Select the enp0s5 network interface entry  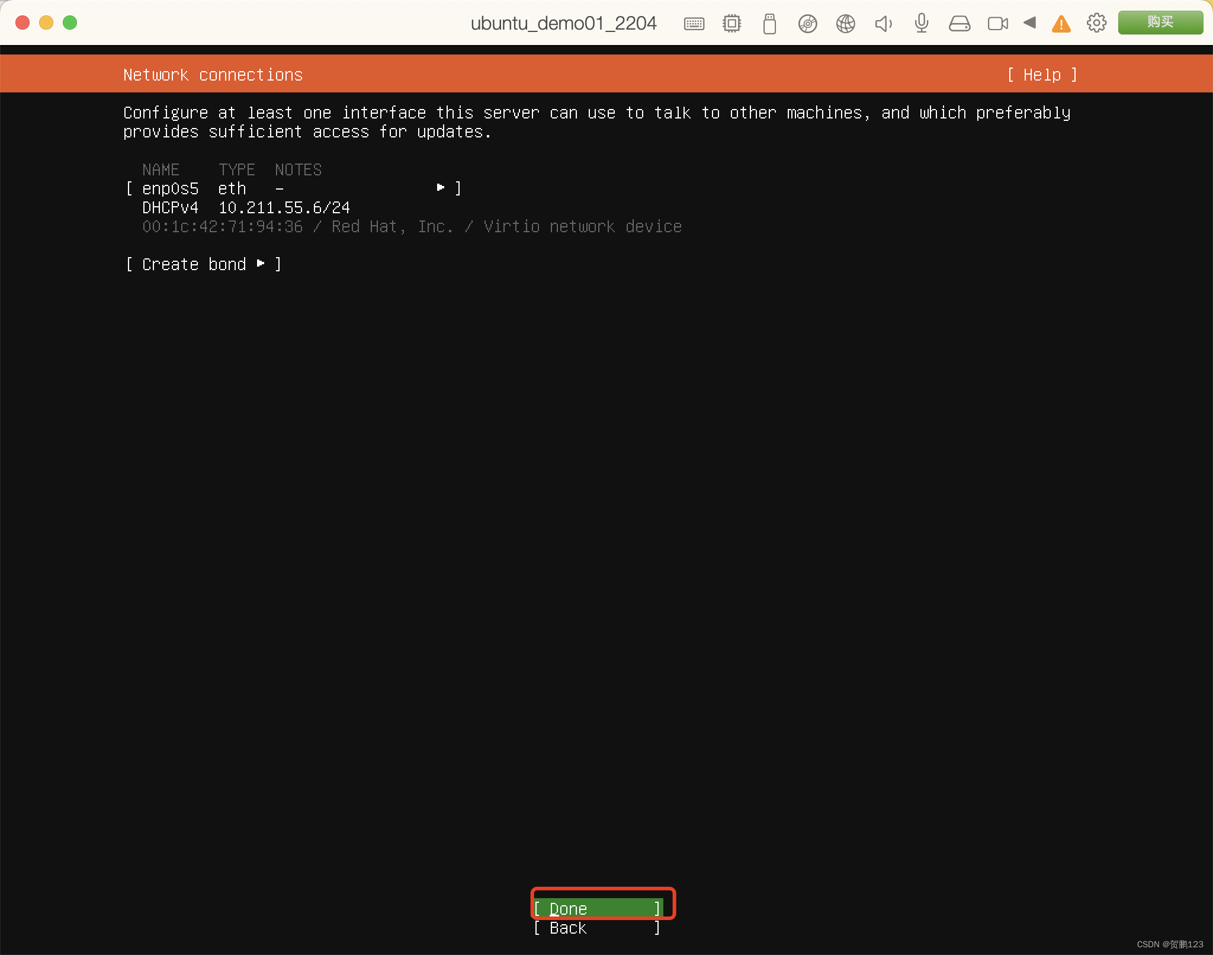(171, 188)
